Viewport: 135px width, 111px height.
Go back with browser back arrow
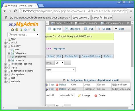[5, 11]
